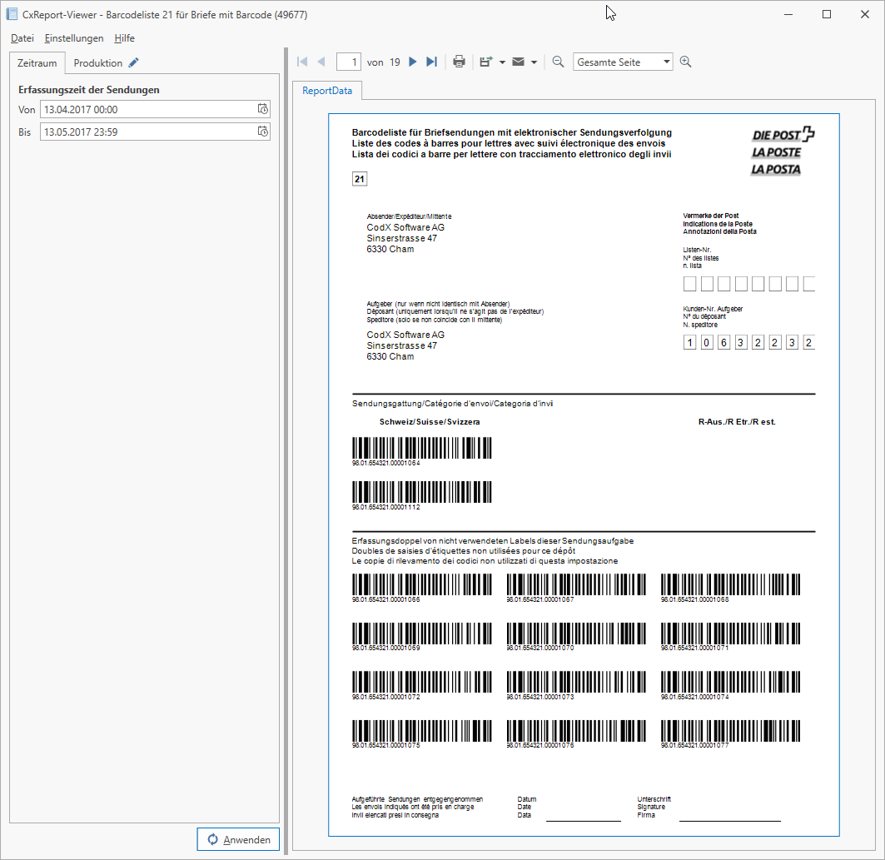Select the ReportData tab

coord(327,90)
